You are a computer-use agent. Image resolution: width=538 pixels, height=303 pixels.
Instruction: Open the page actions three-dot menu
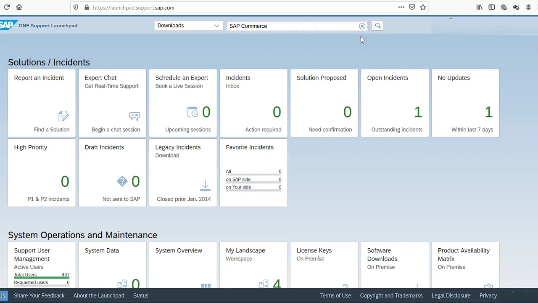click(401, 7)
